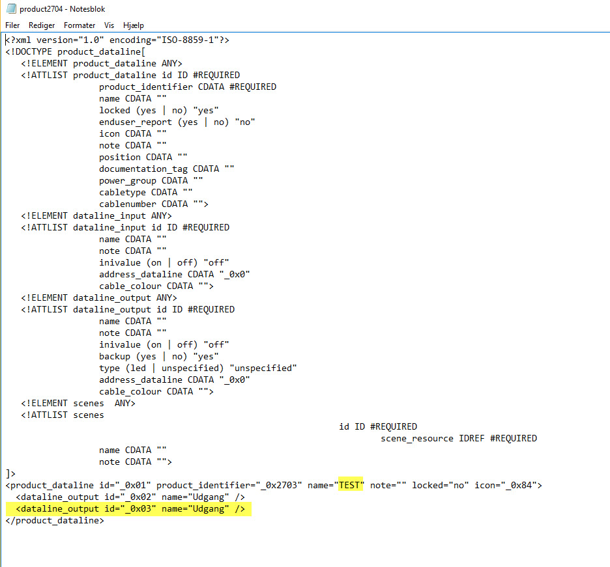Image resolution: width=610 pixels, height=567 pixels.
Task: Click the 'product2704 - Notesblok' window title
Action: pyautogui.click(x=63, y=9)
